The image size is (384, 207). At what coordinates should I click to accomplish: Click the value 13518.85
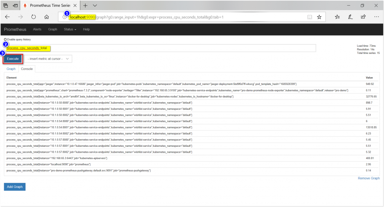pos(371,127)
